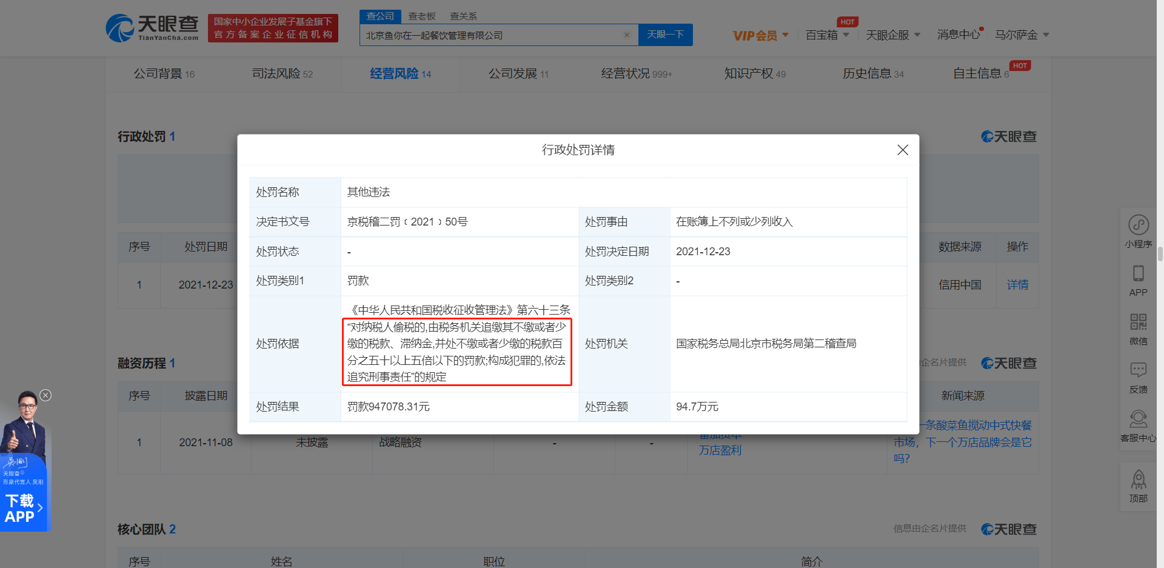Close the floating 下载APP promo

pos(45,395)
